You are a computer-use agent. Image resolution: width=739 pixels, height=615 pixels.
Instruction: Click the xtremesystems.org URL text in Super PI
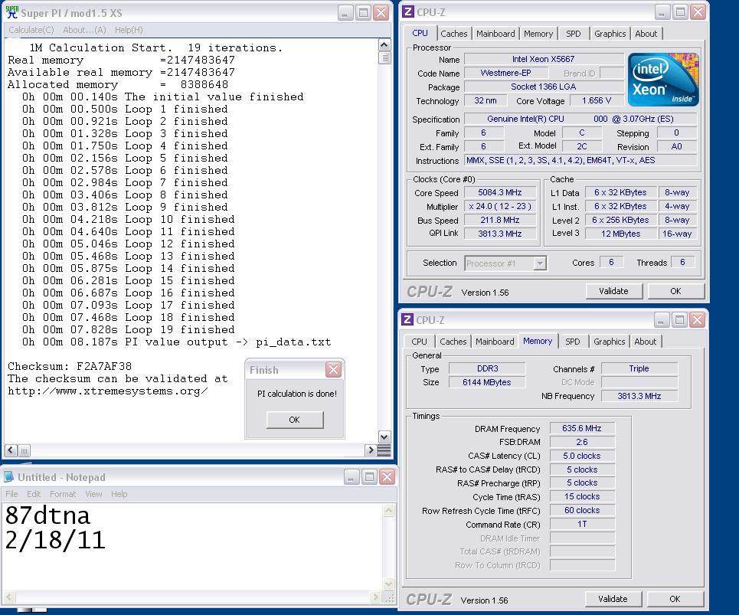pyautogui.click(x=108, y=391)
